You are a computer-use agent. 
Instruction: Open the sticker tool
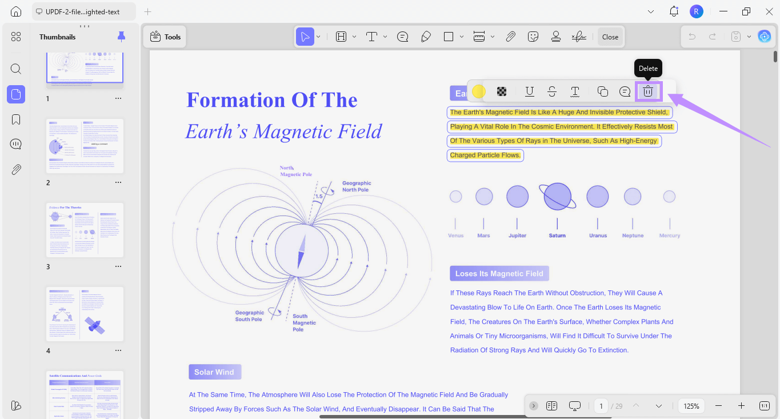533,37
